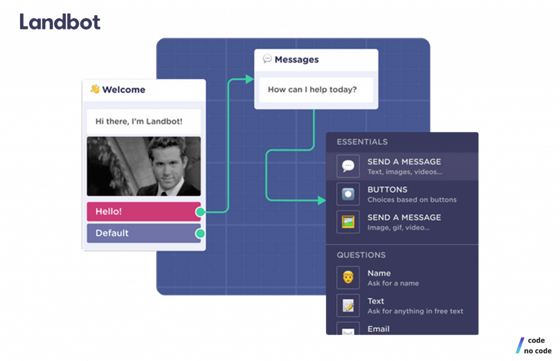Click the speech bubble icon beside Messages

pos(267,59)
